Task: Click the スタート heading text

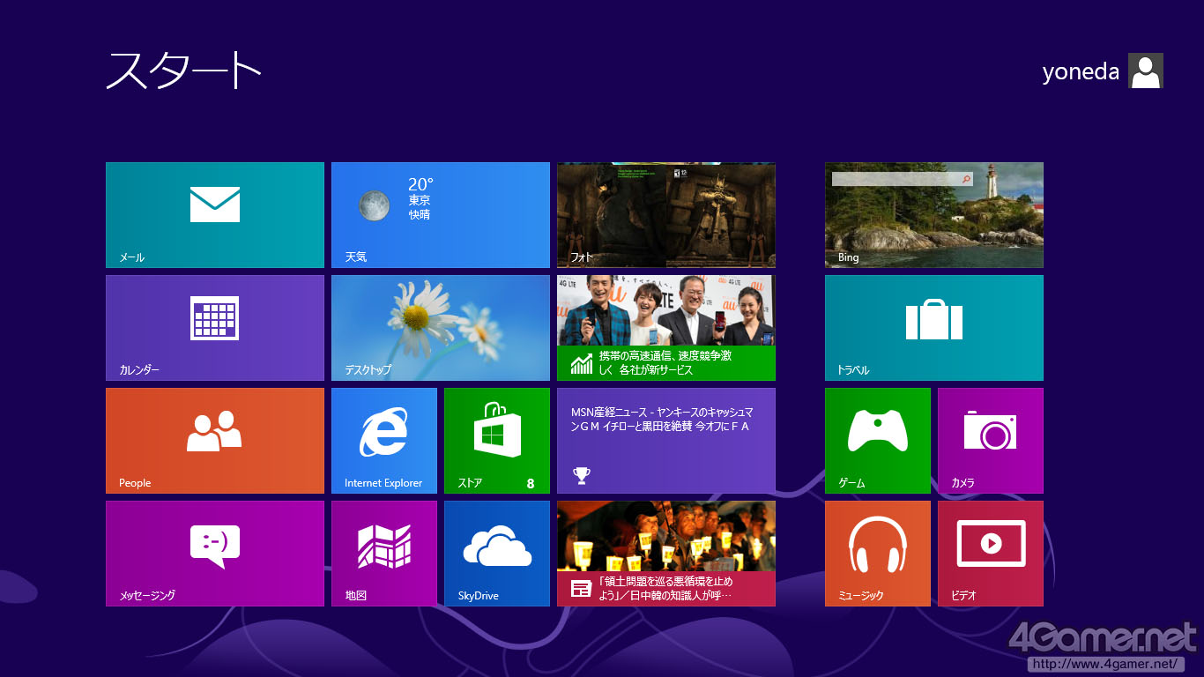Action: click(184, 71)
